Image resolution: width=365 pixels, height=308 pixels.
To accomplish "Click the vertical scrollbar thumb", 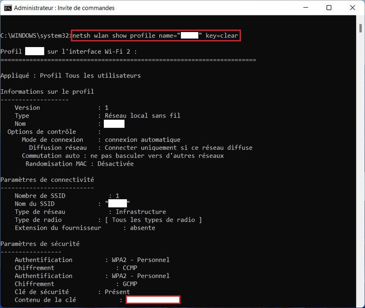I will [361, 28].
